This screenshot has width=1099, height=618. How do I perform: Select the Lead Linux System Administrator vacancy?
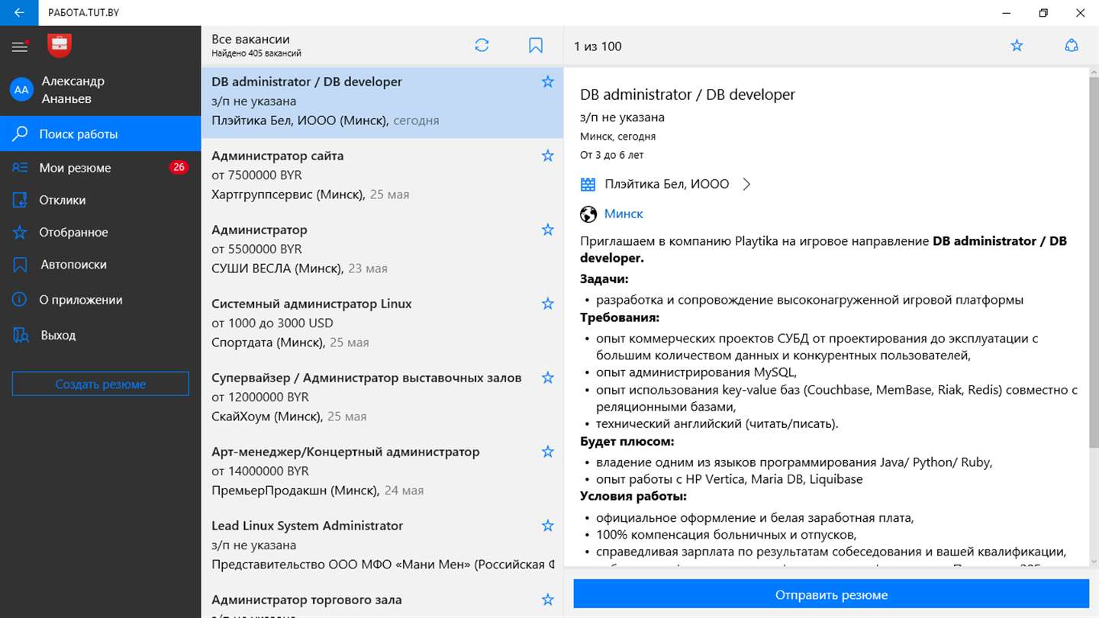point(382,545)
